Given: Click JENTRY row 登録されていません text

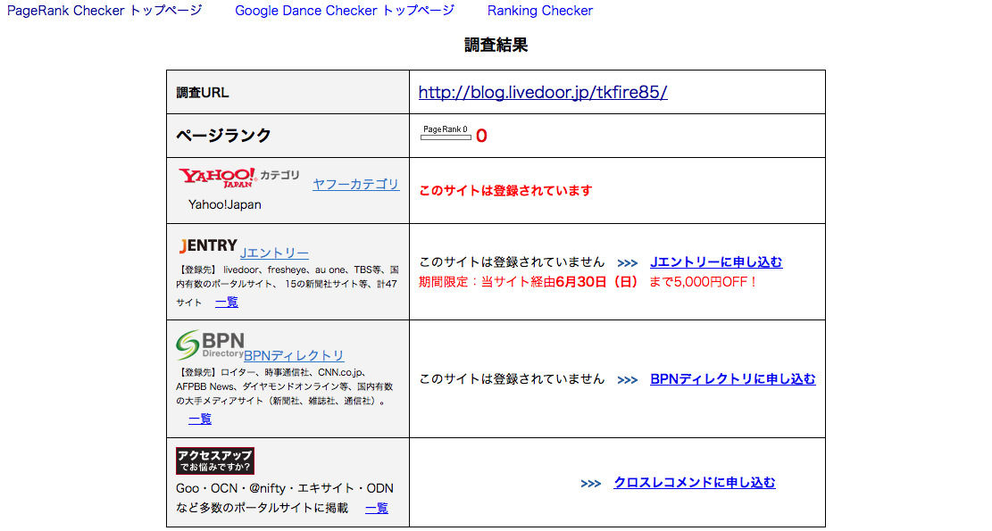Looking at the screenshot, I should tap(512, 262).
